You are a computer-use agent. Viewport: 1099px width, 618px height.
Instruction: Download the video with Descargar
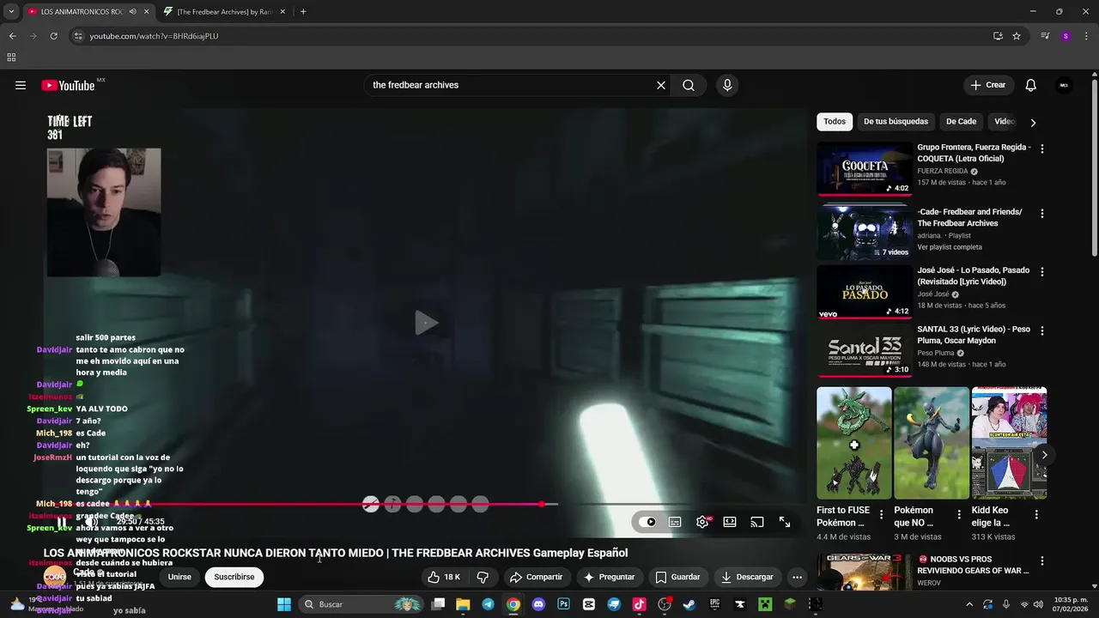(747, 577)
